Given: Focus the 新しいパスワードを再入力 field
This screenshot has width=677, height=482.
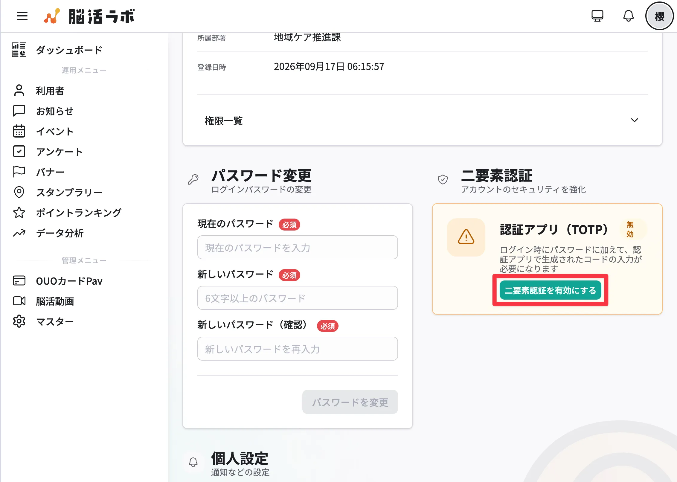Looking at the screenshot, I should 298,349.
